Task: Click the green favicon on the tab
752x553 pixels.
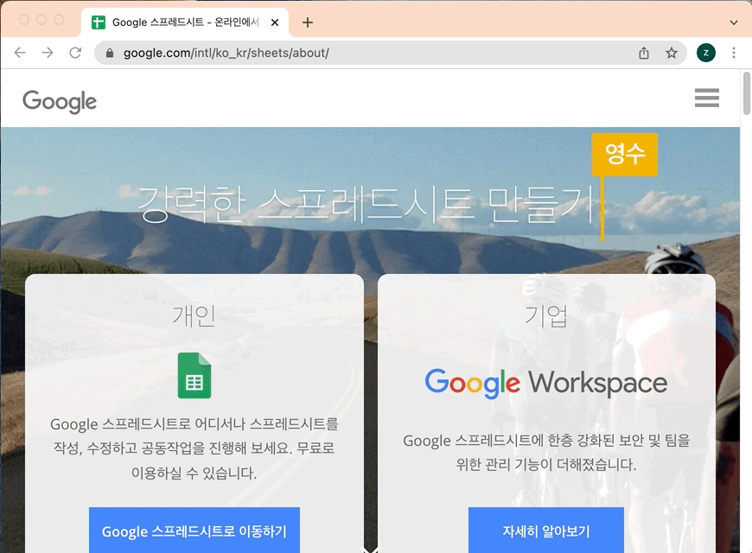Action: click(99, 22)
